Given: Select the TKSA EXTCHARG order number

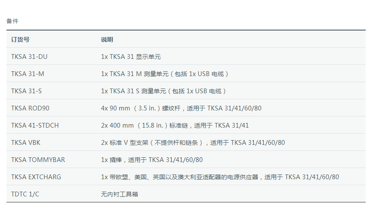Looking at the screenshot, I should 36,177.
